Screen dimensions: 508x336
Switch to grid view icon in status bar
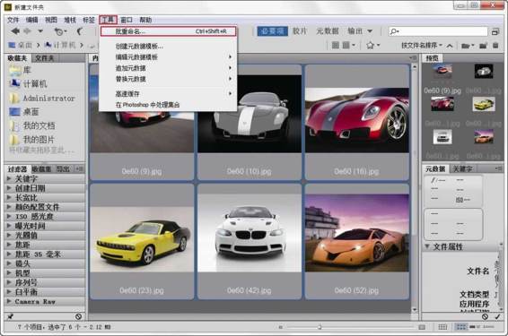(442, 327)
